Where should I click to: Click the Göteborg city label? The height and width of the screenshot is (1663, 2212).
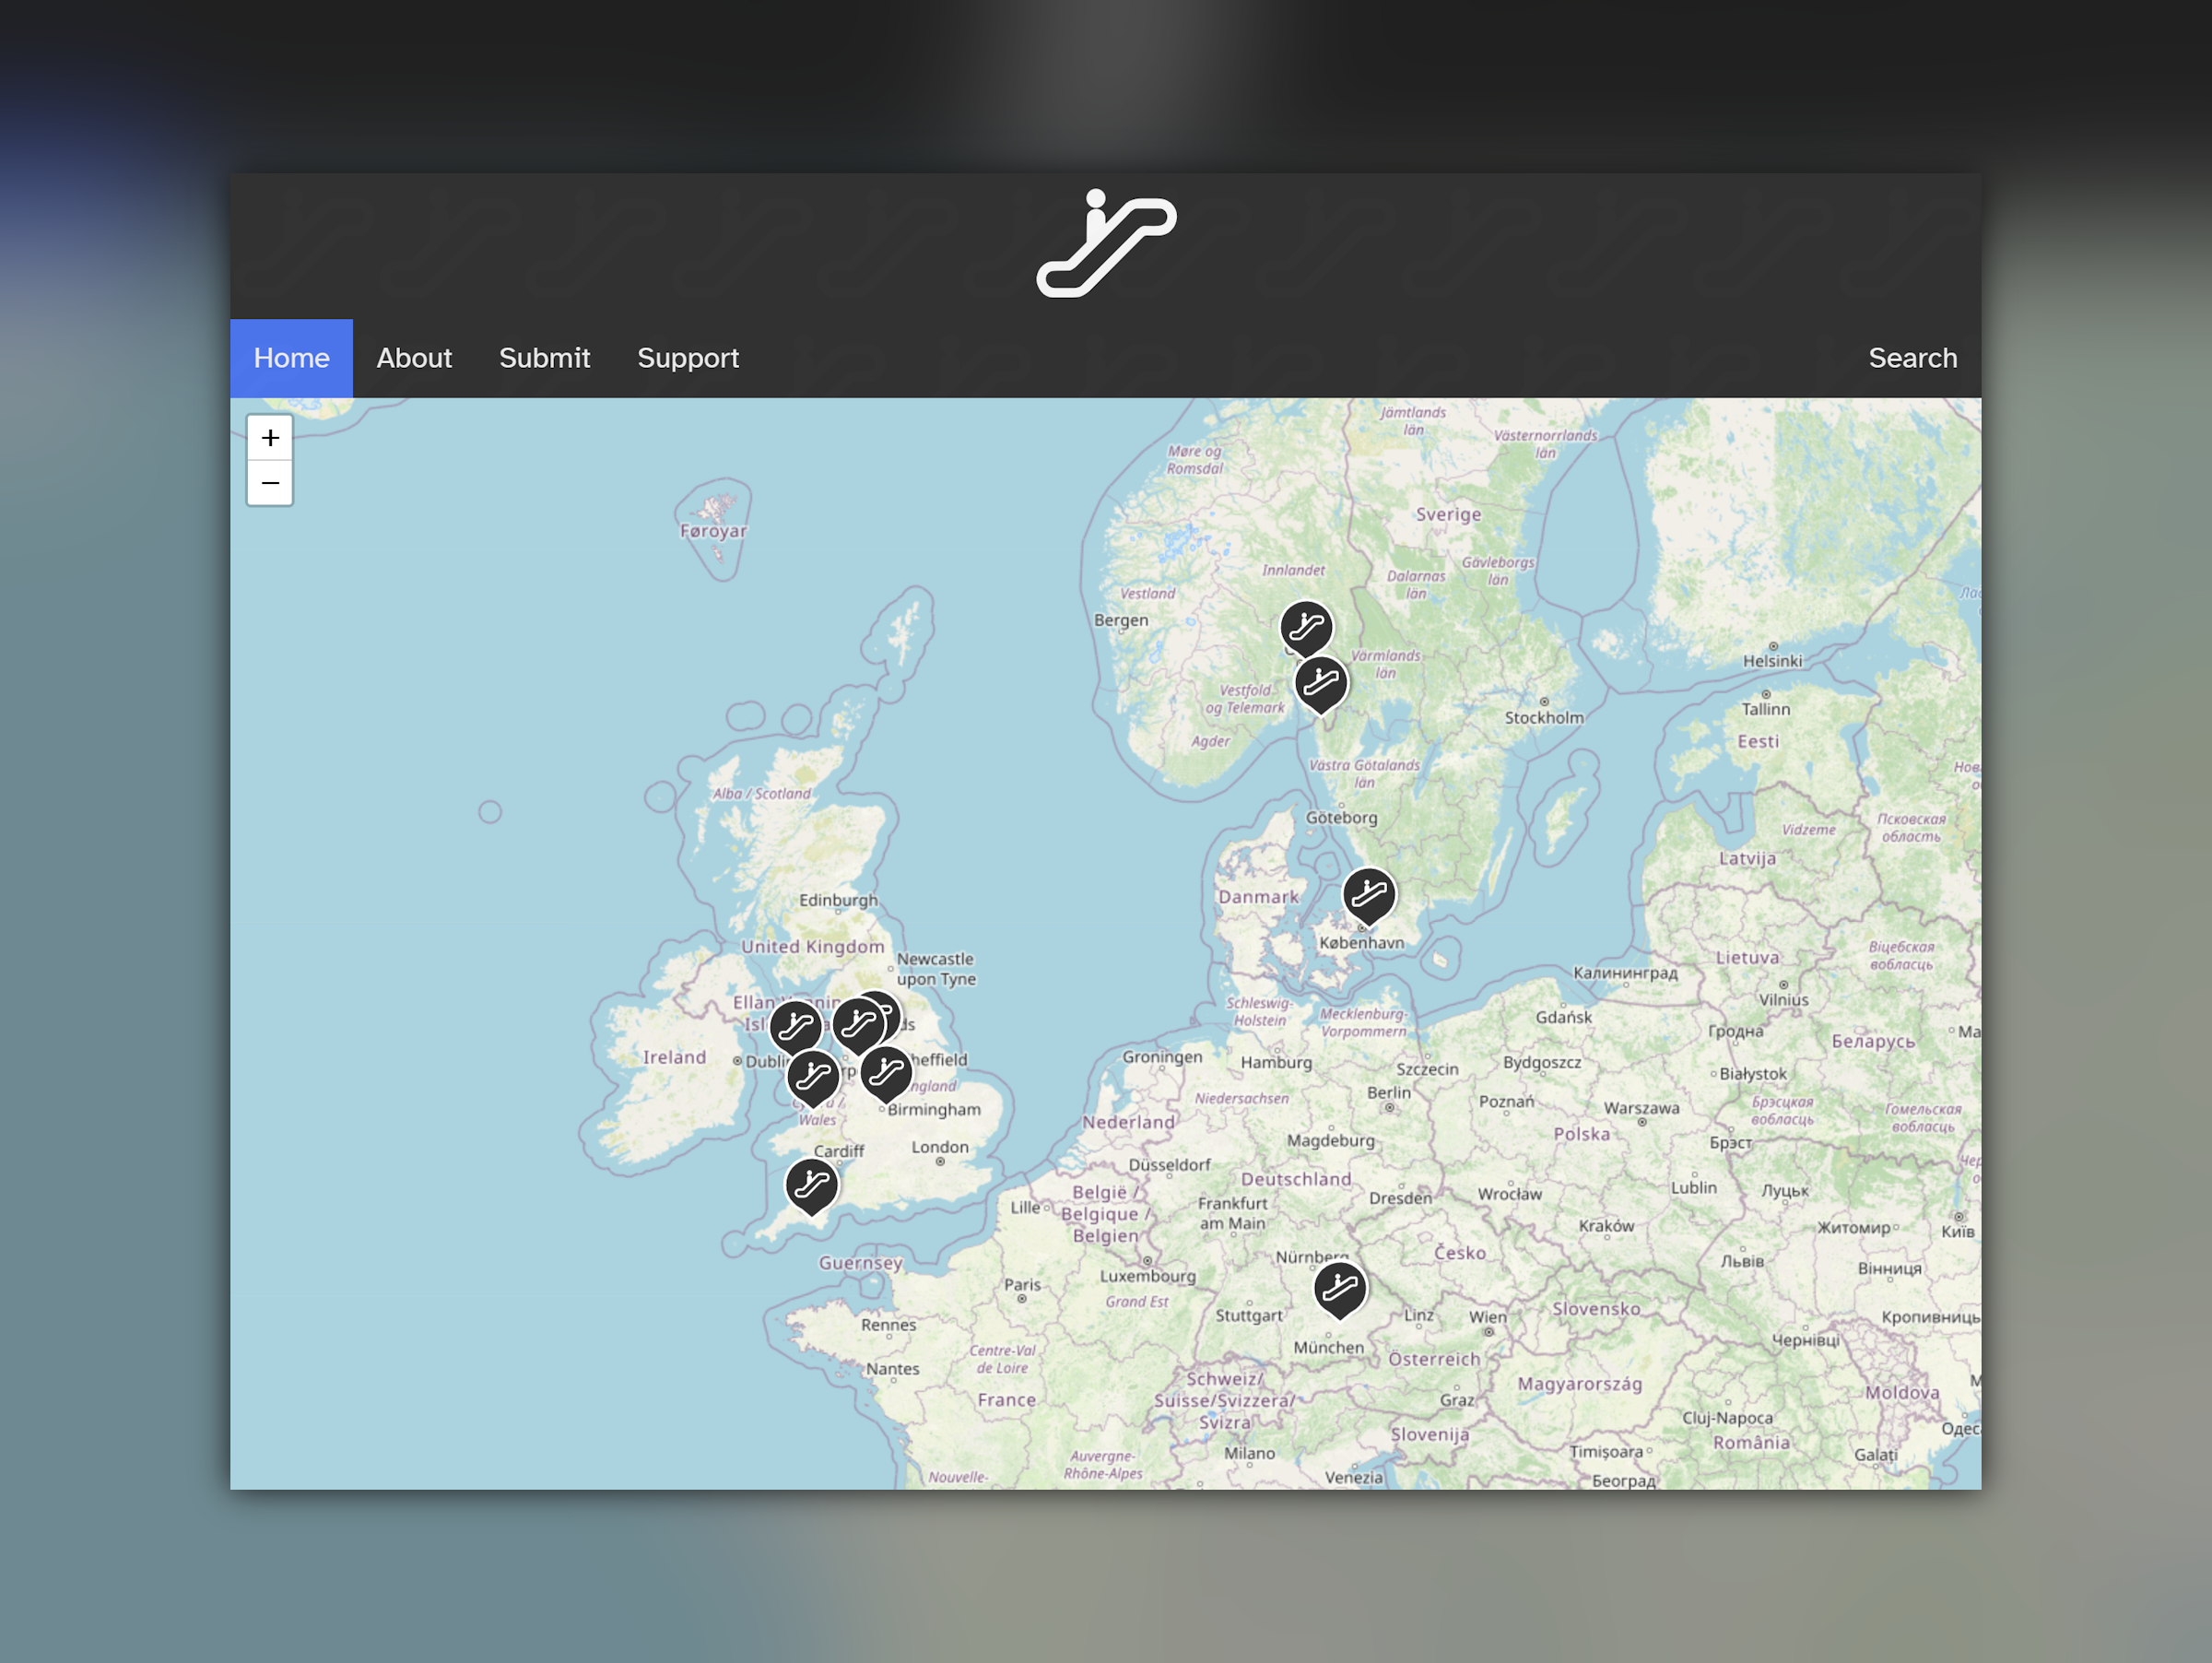click(x=1341, y=817)
